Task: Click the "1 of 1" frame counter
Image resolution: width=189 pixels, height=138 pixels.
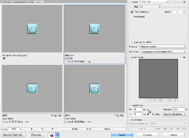Action: [142, 129]
